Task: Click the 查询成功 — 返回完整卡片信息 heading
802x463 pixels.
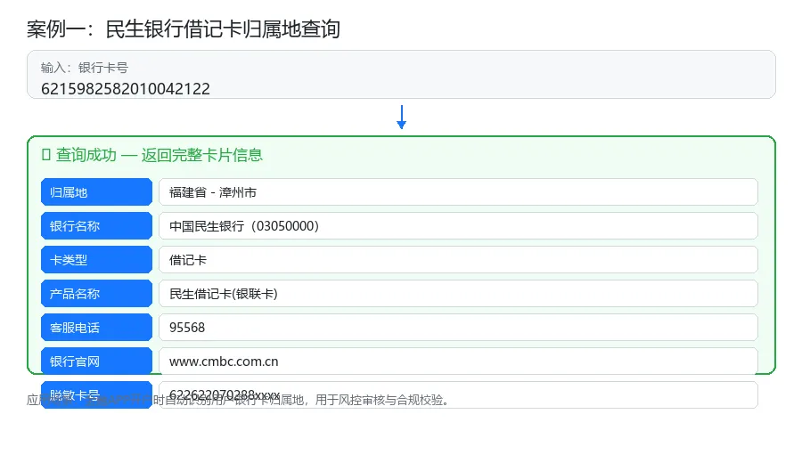Action: pos(160,155)
